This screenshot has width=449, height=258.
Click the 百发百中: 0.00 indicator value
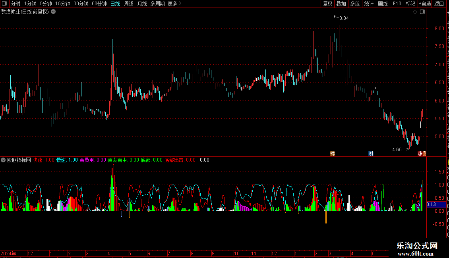pos(124,160)
